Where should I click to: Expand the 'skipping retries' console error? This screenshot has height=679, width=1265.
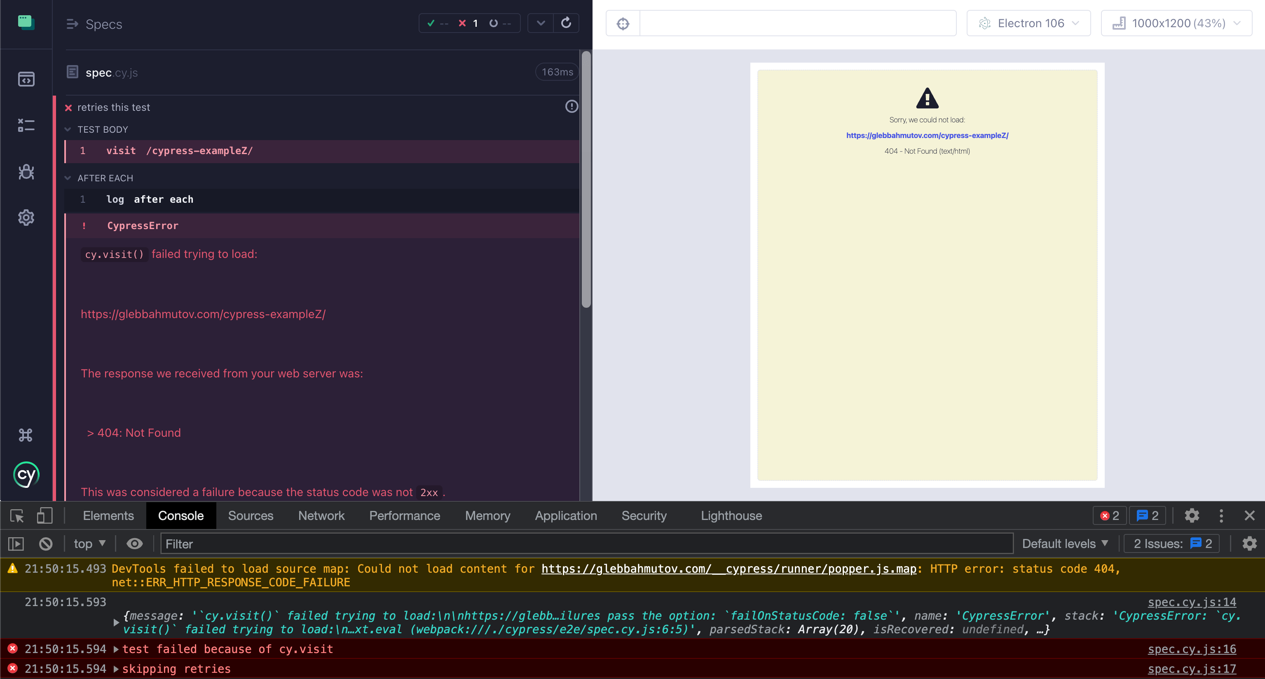click(x=116, y=669)
